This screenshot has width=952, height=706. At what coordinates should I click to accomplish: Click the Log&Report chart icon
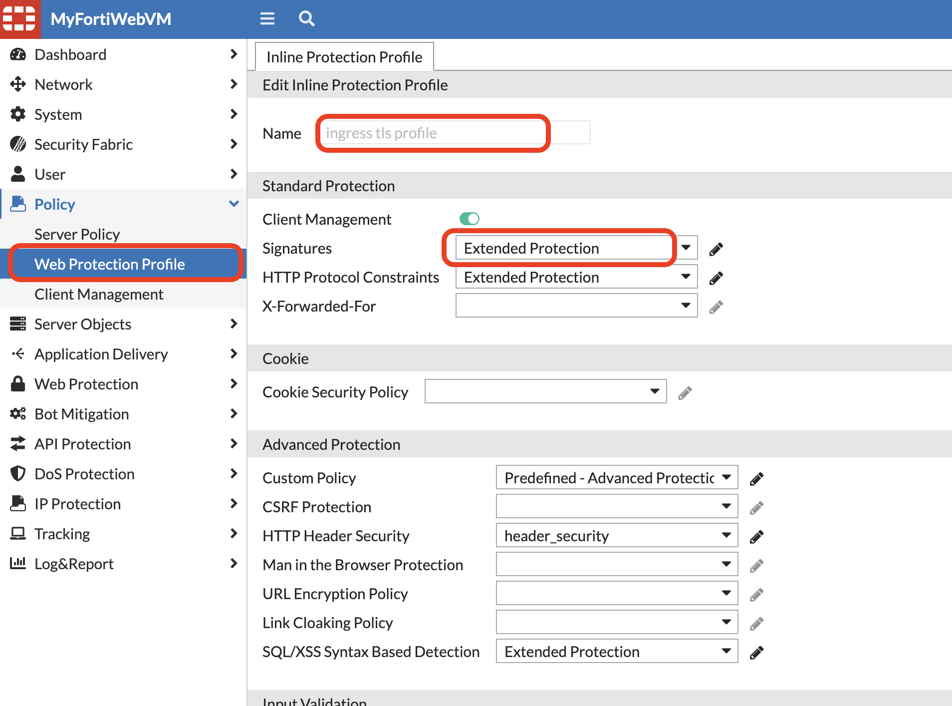pyautogui.click(x=18, y=564)
